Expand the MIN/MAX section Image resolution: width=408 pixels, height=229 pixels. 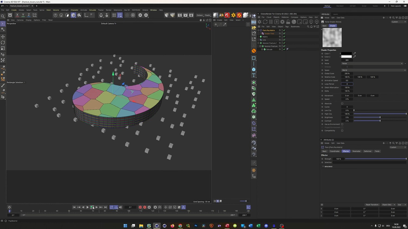[323, 166]
